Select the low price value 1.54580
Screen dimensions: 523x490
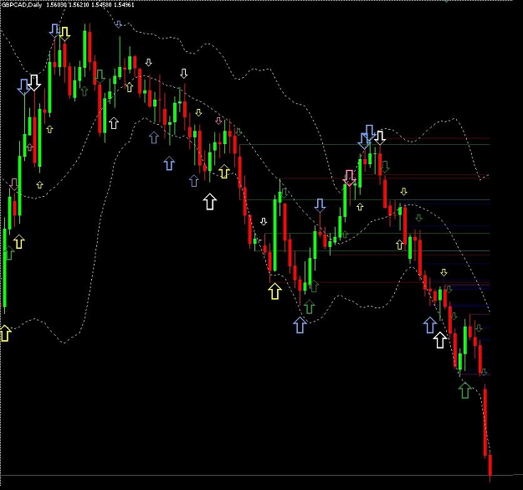101,5
